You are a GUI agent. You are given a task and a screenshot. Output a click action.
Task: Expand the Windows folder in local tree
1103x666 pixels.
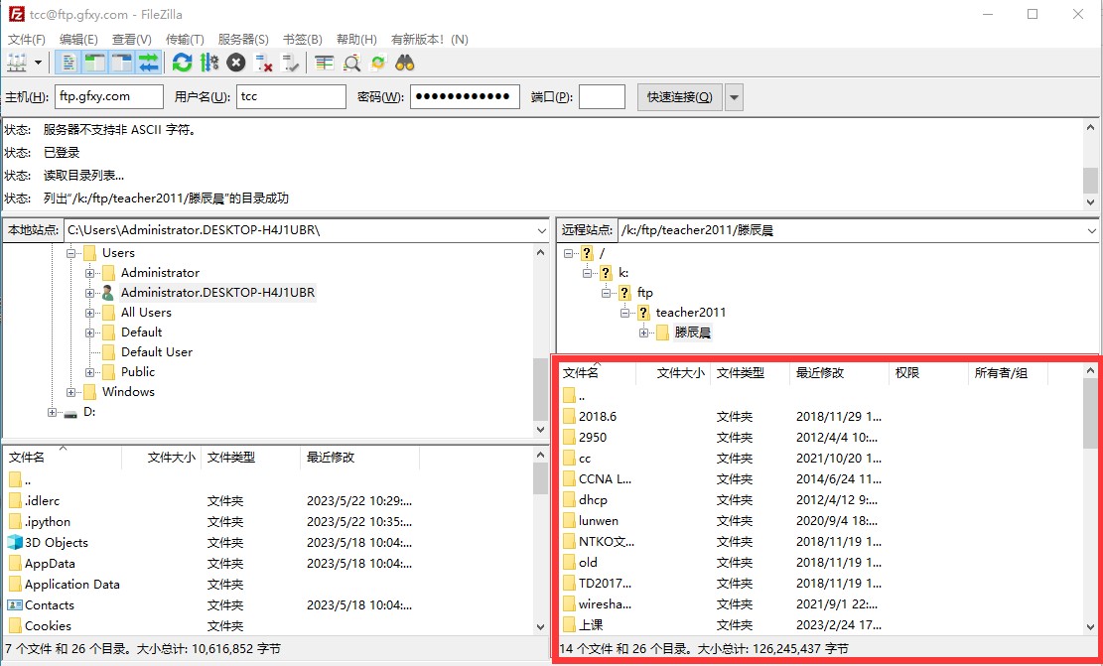pos(71,392)
